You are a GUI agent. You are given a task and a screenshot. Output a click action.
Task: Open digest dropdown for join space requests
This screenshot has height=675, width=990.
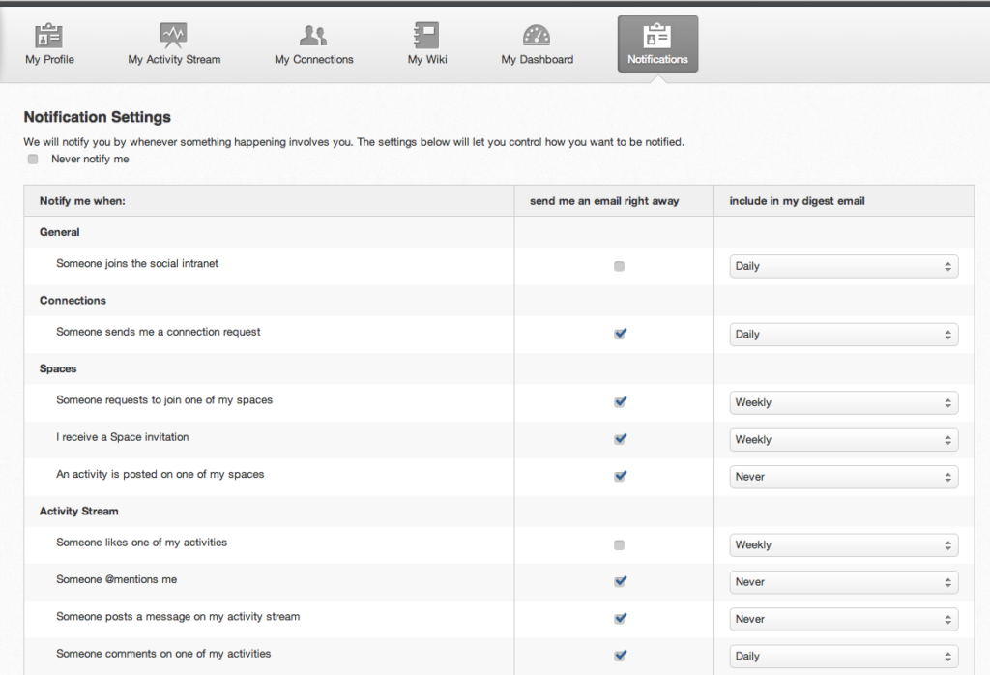[843, 402]
